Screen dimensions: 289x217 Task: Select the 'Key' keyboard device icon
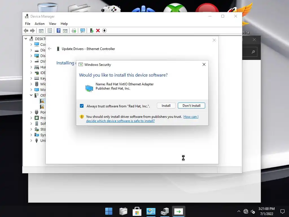pos(37,79)
